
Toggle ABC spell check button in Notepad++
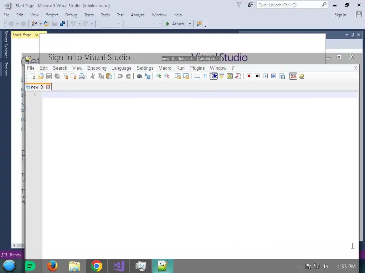293,76
